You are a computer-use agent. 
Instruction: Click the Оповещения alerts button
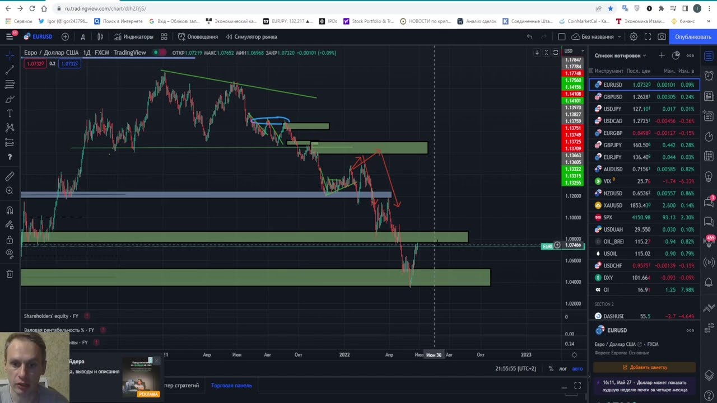coord(198,36)
